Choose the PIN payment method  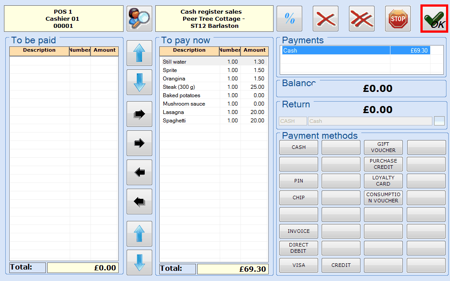[x=299, y=181]
